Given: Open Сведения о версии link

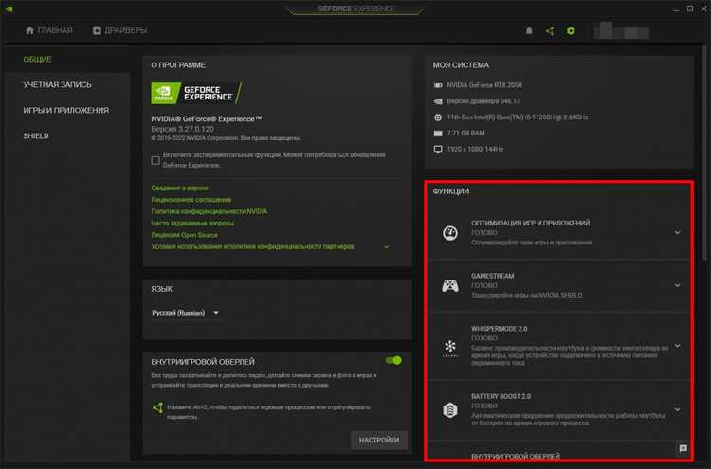Looking at the screenshot, I should click(x=179, y=188).
